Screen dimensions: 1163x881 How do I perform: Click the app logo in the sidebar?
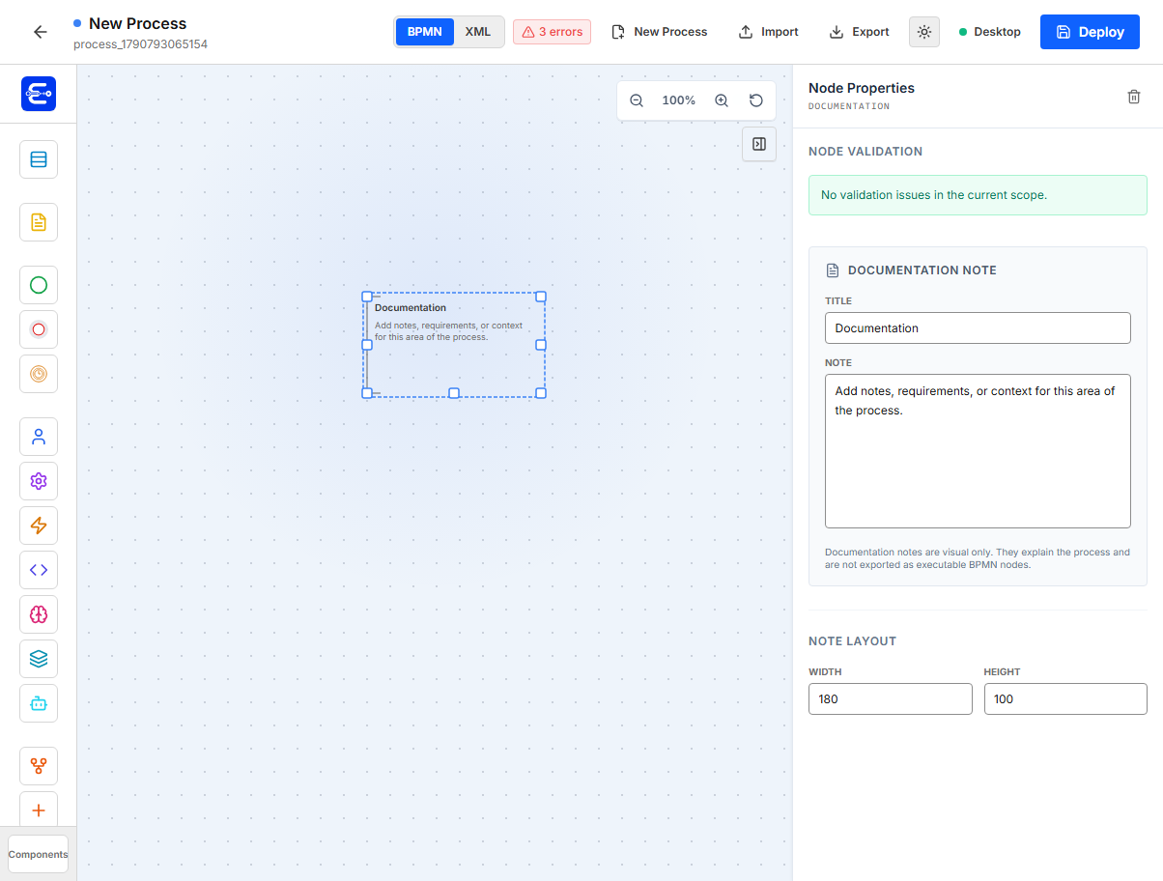coord(39,94)
